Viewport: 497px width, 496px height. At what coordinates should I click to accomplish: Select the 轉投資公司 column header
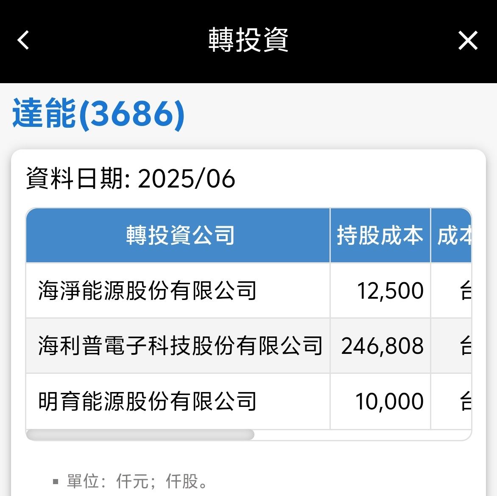coord(180,235)
